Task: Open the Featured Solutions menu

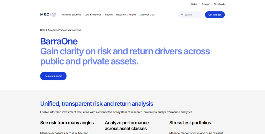Action: point(71,15)
